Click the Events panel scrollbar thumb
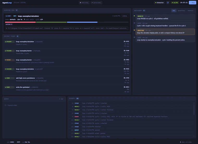 click(194, 109)
